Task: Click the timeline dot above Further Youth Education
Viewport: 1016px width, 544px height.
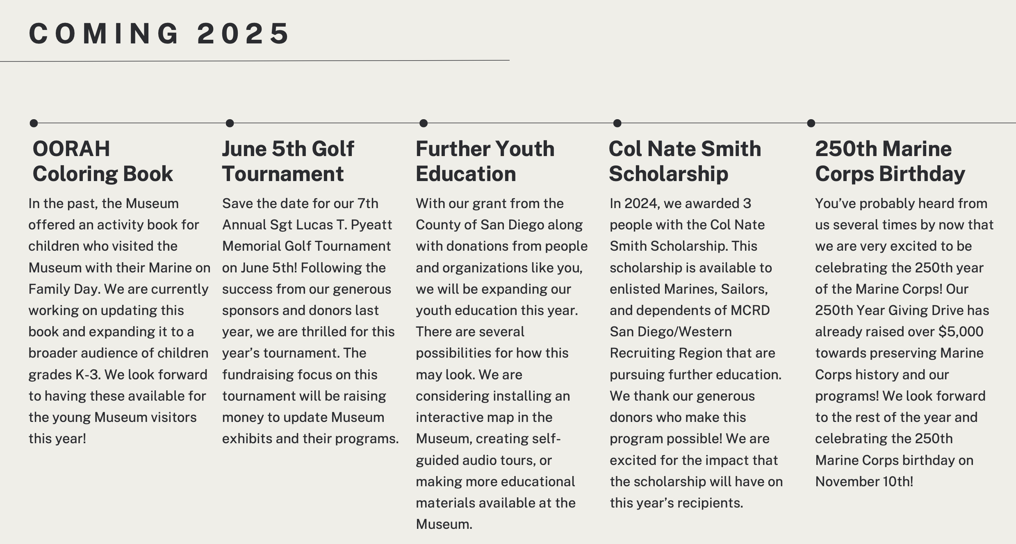Action: pyautogui.click(x=424, y=123)
